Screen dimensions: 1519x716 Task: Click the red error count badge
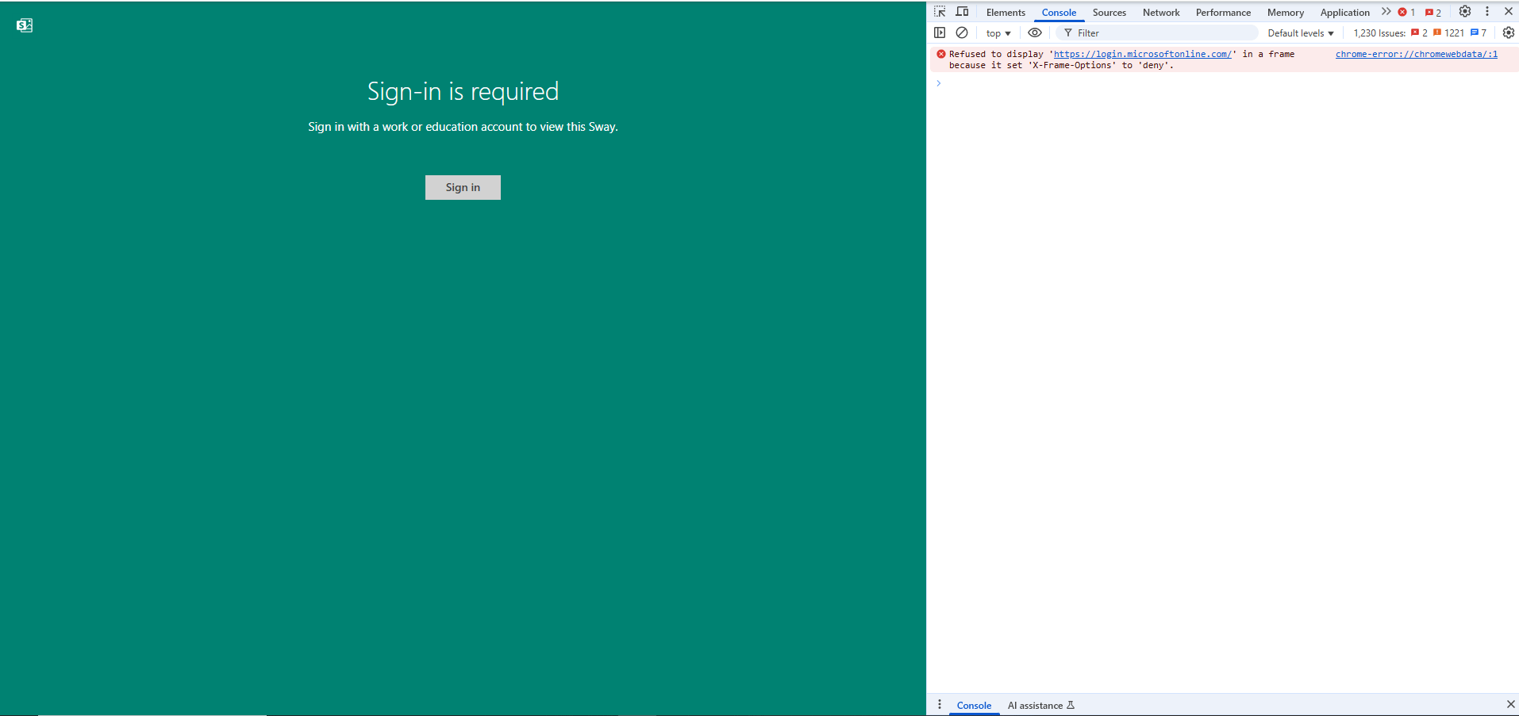[1406, 12]
